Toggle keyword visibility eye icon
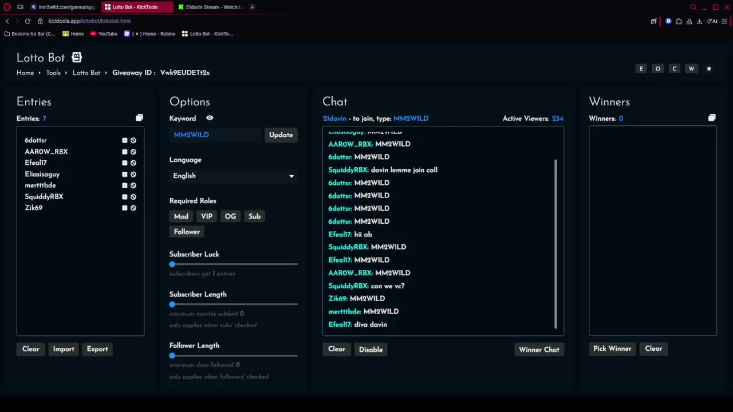The width and height of the screenshot is (733, 412). 210,118
